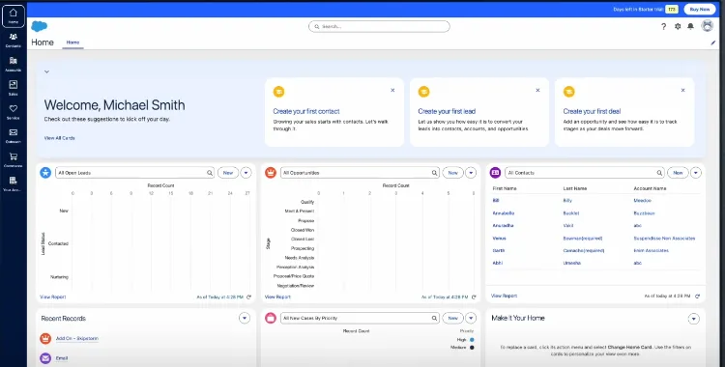
Task: Open the All Opportunities filter combobox
Action: tap(360, 173)
